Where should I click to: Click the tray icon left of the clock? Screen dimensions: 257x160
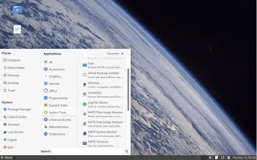[x=229, y=157]
